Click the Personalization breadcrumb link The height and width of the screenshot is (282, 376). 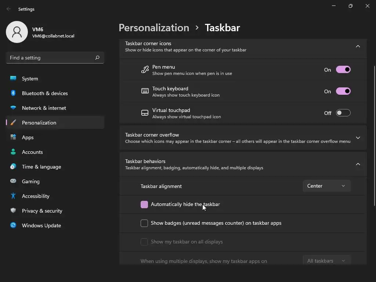point(154,28)
